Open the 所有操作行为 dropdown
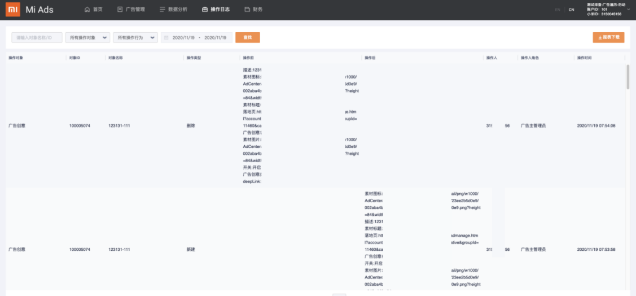636x296 pixels. click(x=135, y=38)
